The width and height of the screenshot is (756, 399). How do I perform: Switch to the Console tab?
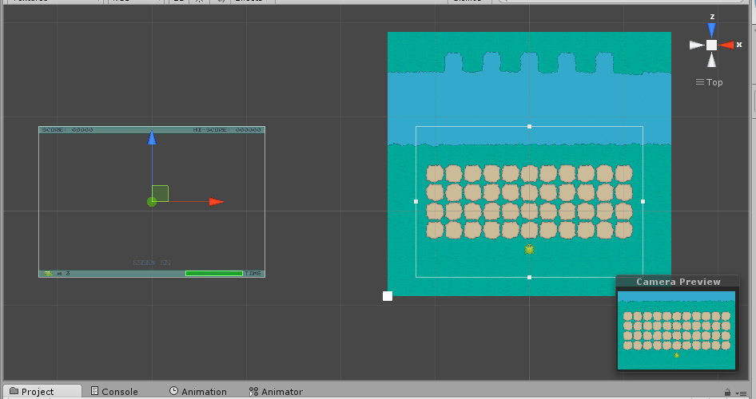[114, 391]
